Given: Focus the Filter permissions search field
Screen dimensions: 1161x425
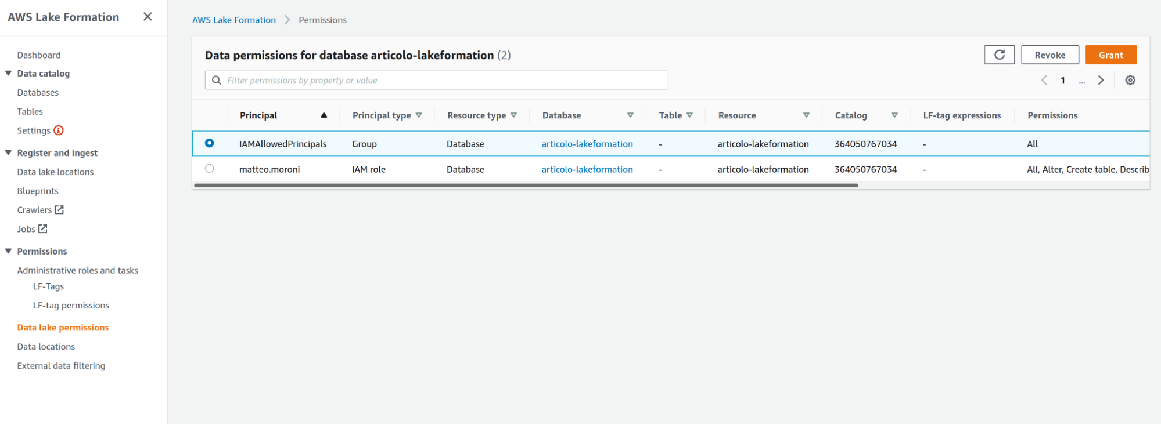Looking at the screenshot, I should (x=436, y=80).
